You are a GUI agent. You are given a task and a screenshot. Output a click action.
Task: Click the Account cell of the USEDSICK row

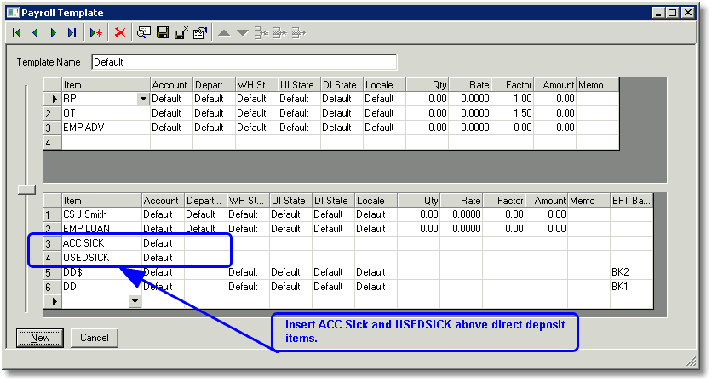(x=163, y=258)
